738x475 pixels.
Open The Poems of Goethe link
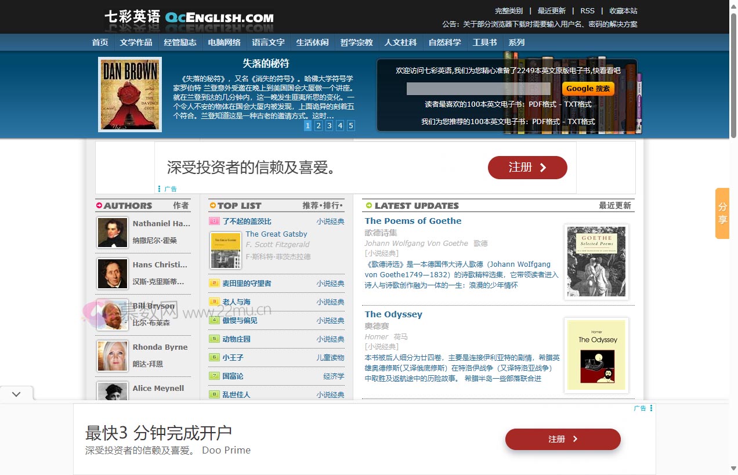pos(413,221)
